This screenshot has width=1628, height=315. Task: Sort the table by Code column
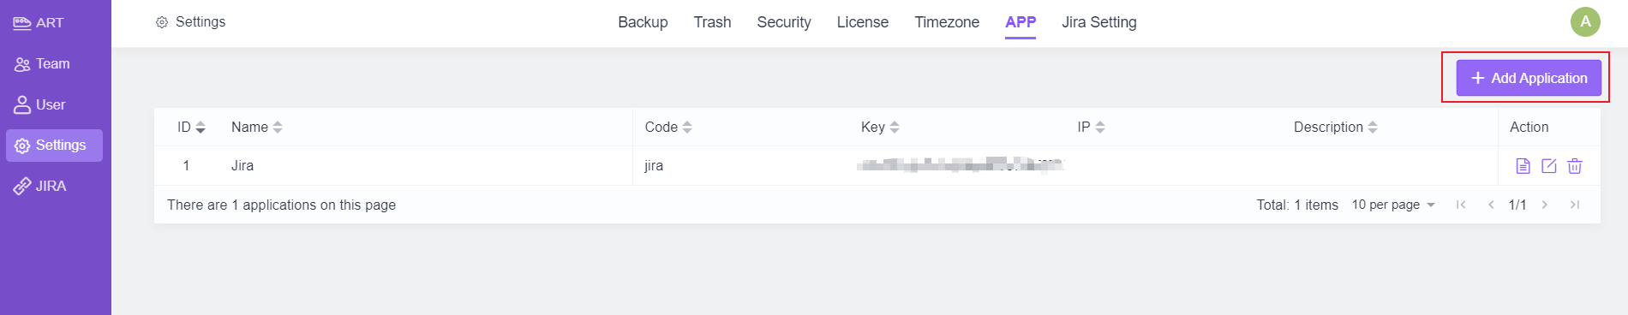[668, 127]
